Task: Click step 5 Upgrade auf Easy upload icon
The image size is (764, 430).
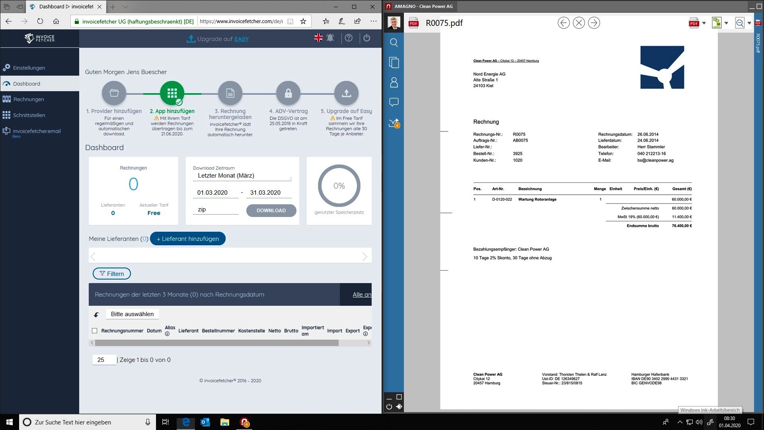Action: click(x=346, y=93)
